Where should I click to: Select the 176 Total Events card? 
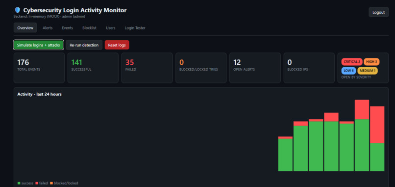pyautogui.click(x=39, y=68)
